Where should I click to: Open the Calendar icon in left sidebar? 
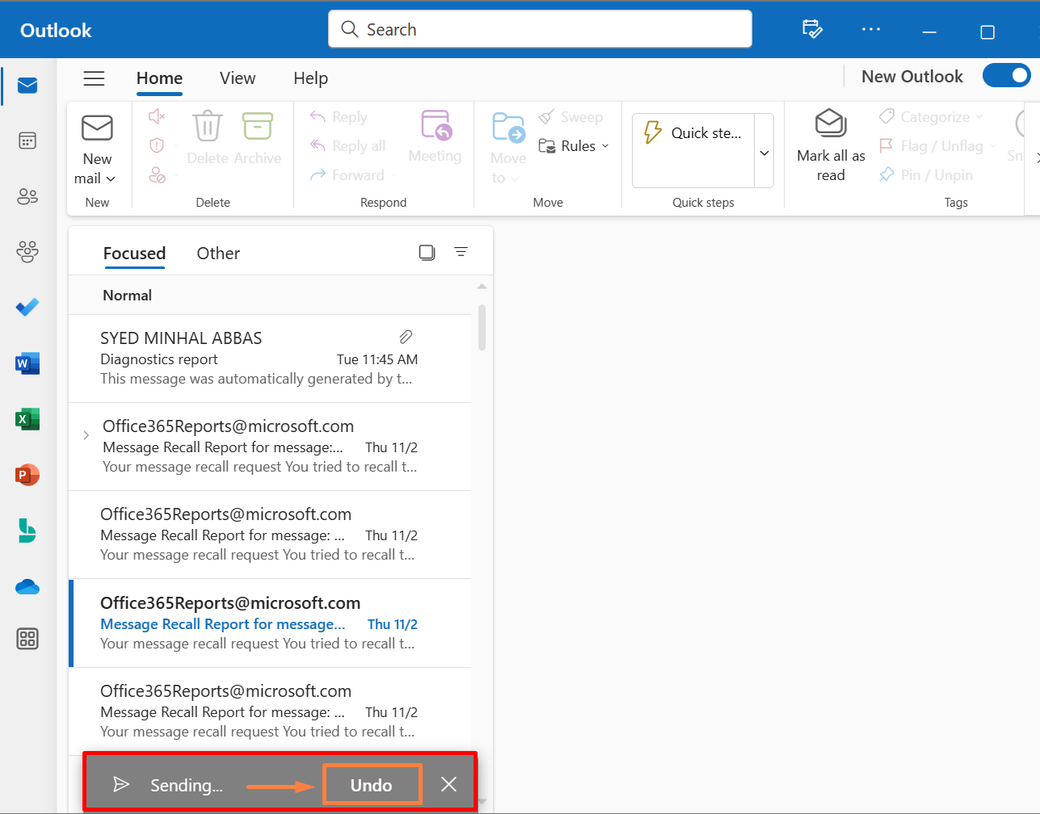(x=27, y=141)
